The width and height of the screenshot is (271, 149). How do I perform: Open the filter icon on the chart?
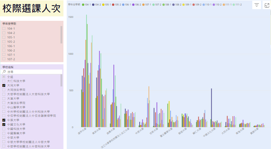coord(257,5)
